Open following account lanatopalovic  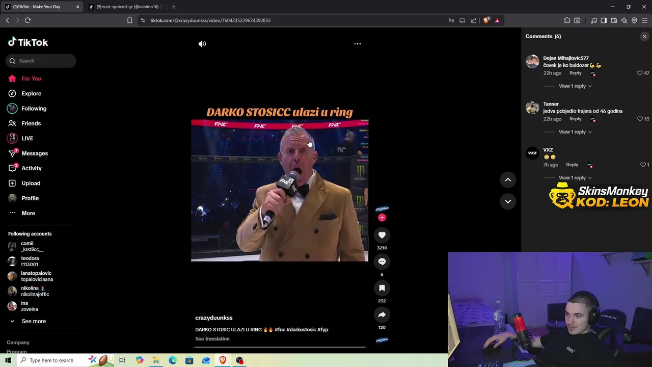click(x=37, y=276)
